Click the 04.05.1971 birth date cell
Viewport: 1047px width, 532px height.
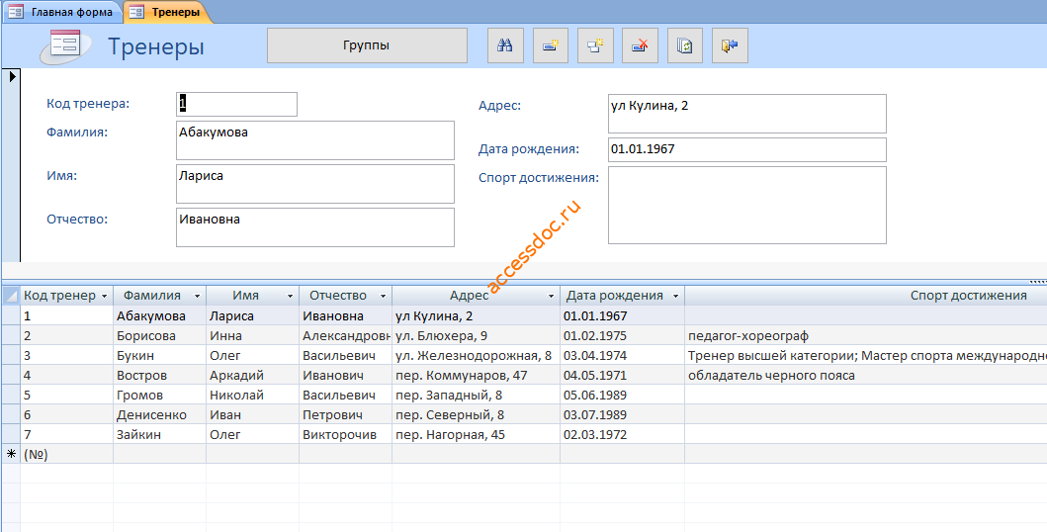pos(622,375)
